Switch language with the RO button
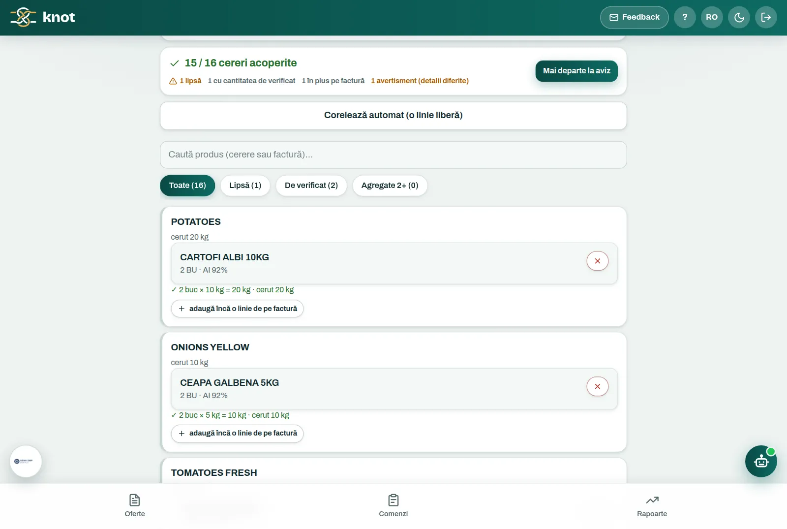This screenshot has height=529, width=787. (712, 17)
